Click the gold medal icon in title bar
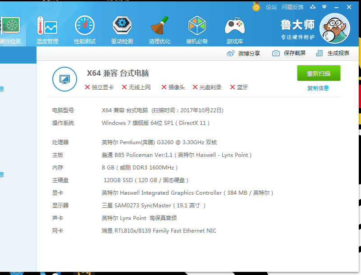The width and height of the screenshot is (361, 275). point(256,7)
